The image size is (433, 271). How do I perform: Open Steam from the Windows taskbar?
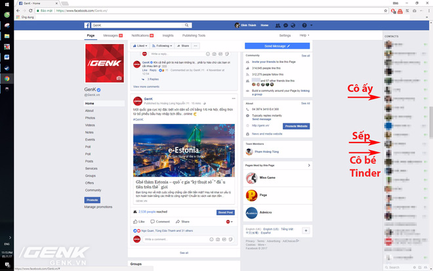tap(7, 68)
